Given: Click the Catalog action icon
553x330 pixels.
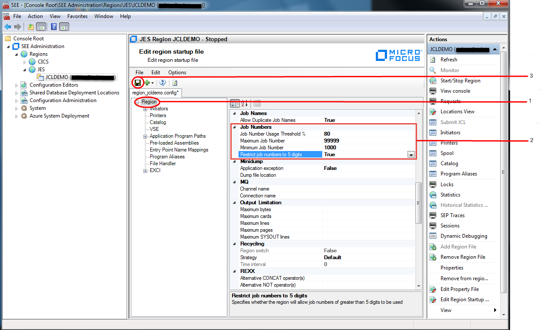Looking at the screenshot, I should (x=433, y=163).
